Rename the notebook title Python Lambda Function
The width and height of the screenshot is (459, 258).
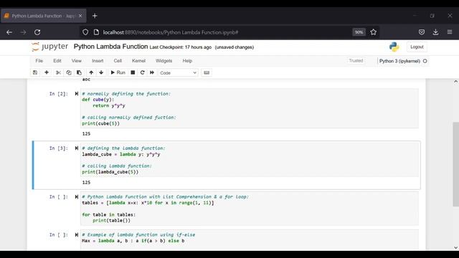pos(110,47)
